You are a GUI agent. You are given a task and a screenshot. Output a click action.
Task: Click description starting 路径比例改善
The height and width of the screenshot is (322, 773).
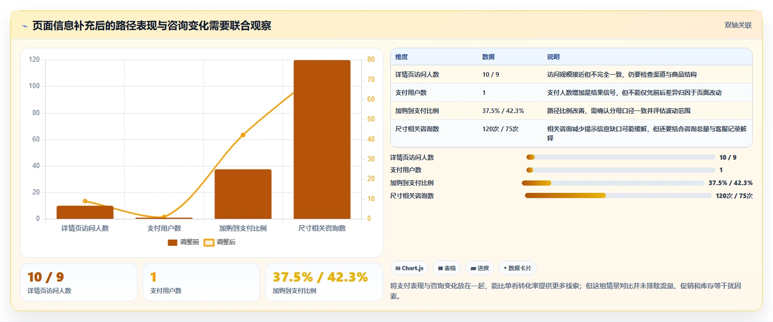pyautogui.click(x=618, y=111)
